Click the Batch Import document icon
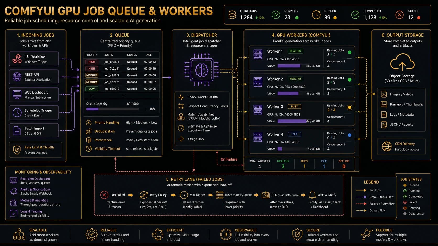This screenshot has height=246, width=438. click(17, 131)
